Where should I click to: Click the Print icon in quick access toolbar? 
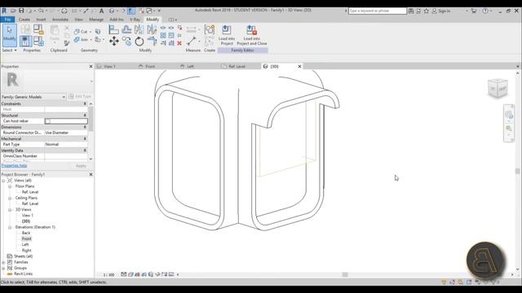[64, 11]
